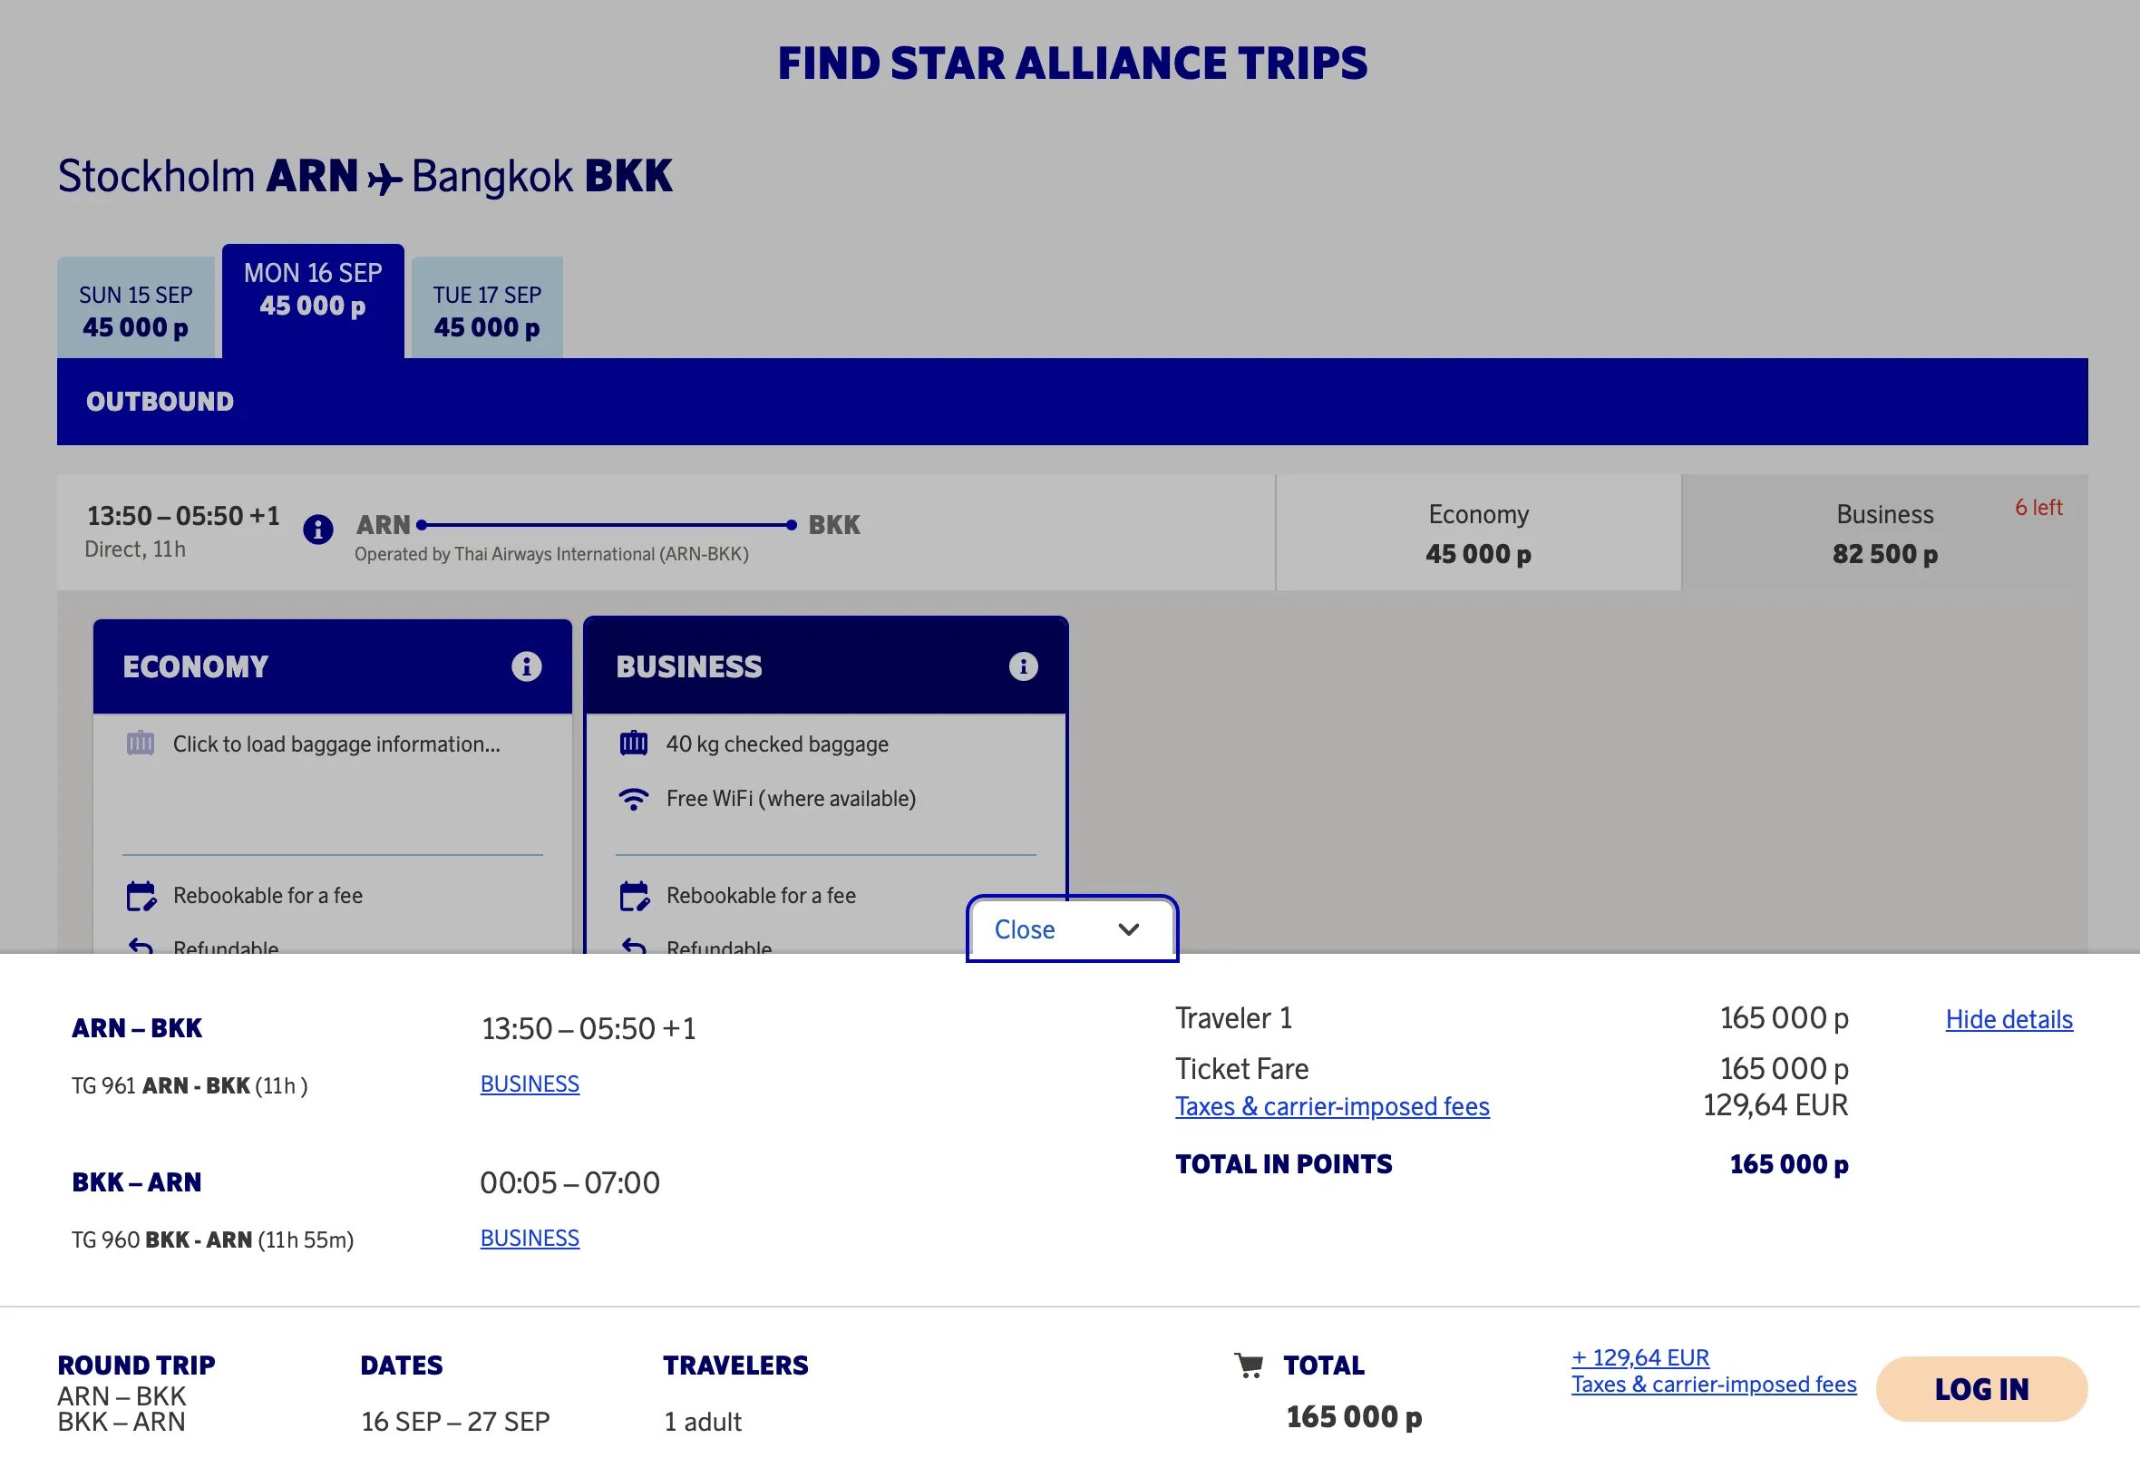Click Economy rebookable calendar icon
Image resolution: width=2140 pixels, height=1458 pixels.
pos(141,896)
